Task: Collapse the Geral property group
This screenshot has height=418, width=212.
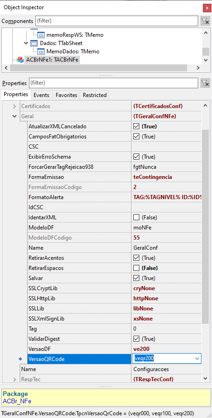Action: tap(15, 116)
